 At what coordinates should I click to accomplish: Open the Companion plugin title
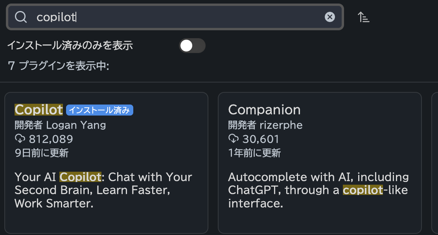[264, 110]
